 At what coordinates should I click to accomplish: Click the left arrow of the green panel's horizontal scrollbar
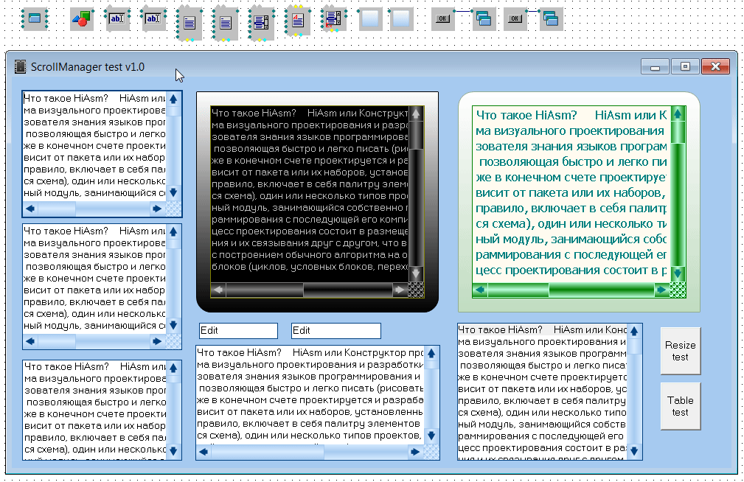480,290
